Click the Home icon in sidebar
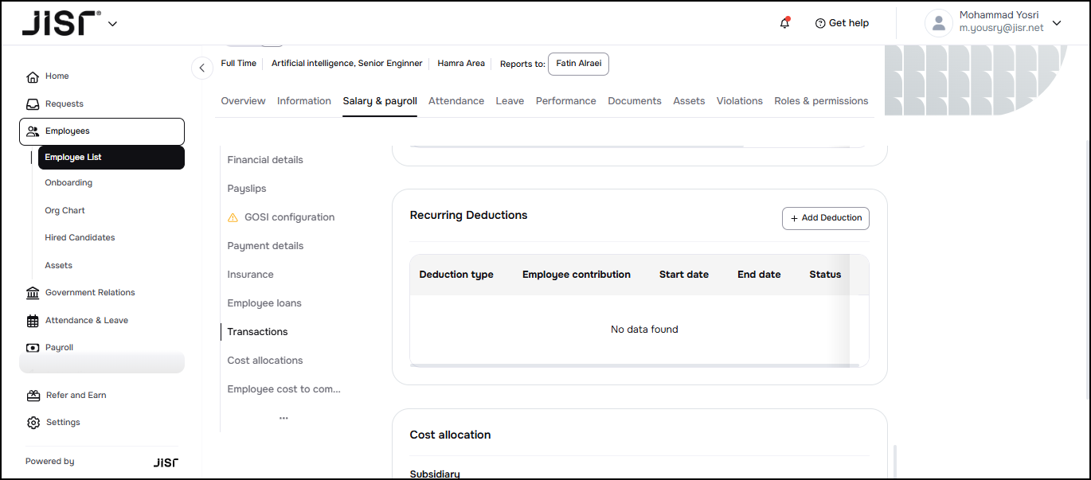Image resolution: width=1091 pixels, height=480 pixels. [x=33, y=77]
